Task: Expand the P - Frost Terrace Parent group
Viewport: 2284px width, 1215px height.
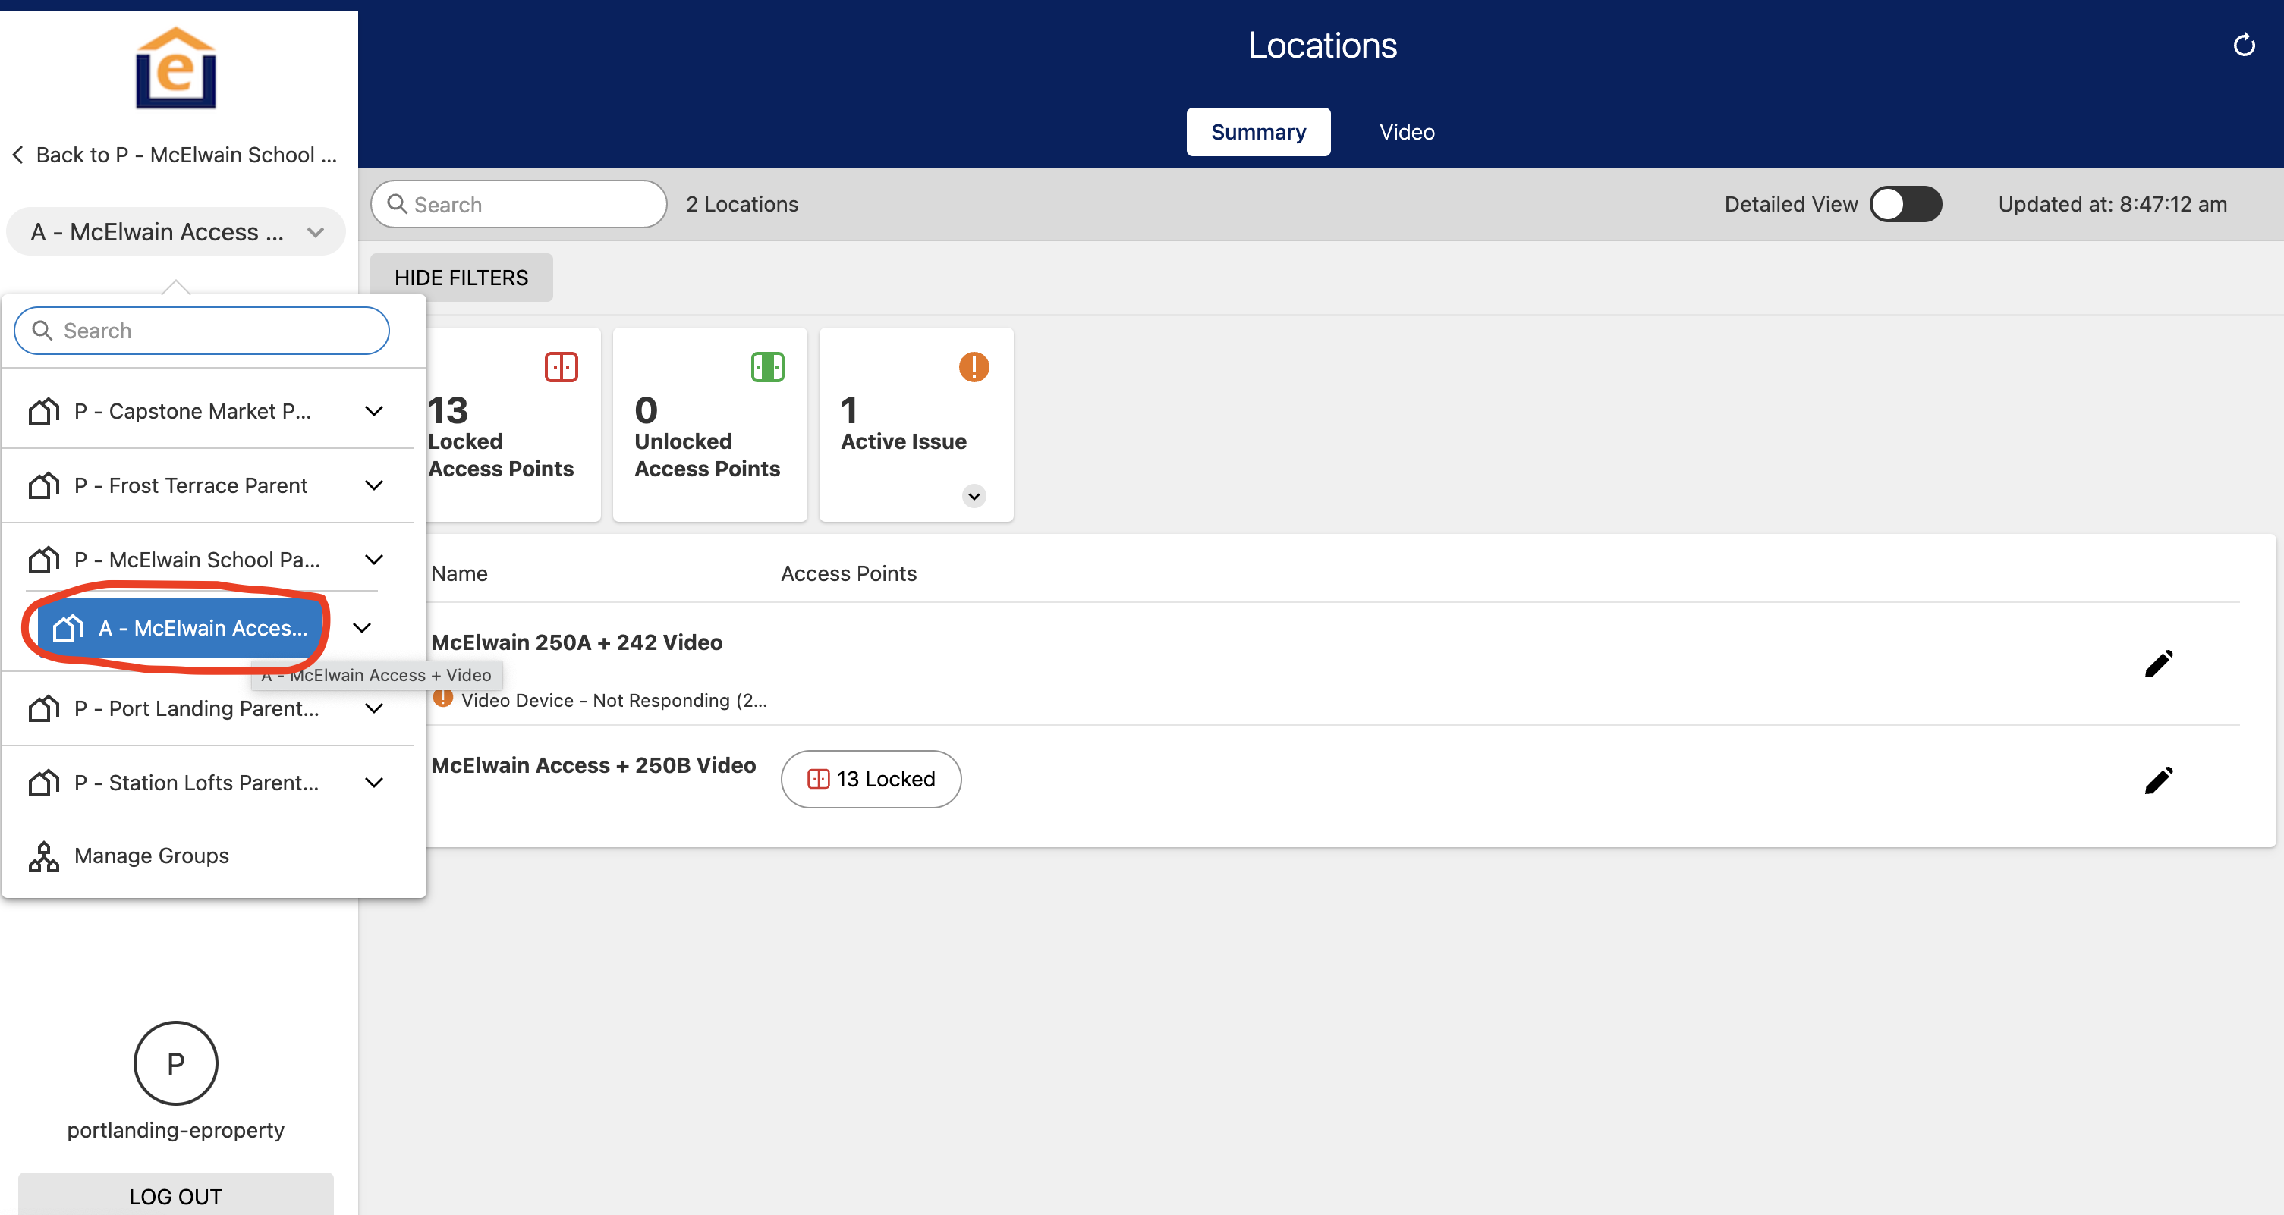Action: [374, 485]
